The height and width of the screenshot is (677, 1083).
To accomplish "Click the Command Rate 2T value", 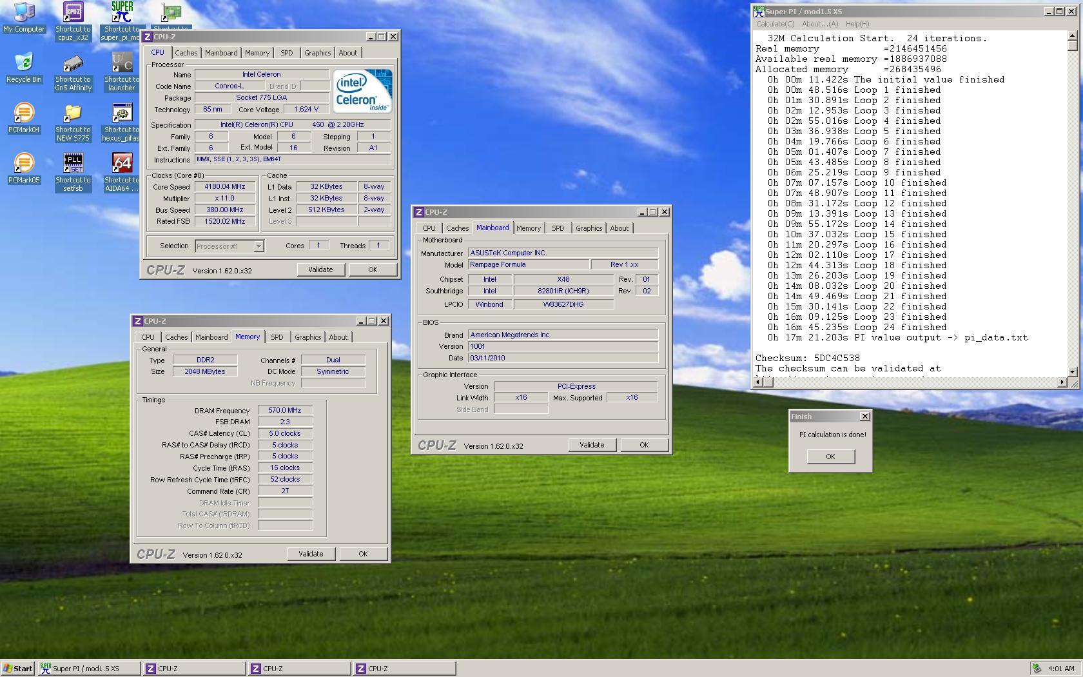I will [x=285, y=491].
